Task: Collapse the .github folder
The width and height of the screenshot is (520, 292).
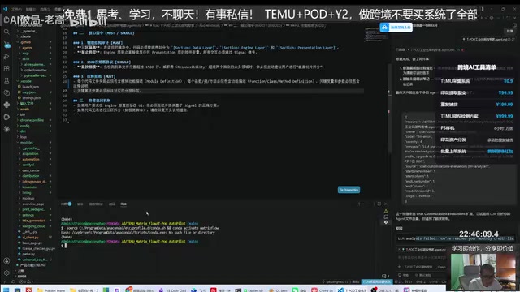Action: tap(26, 42)
